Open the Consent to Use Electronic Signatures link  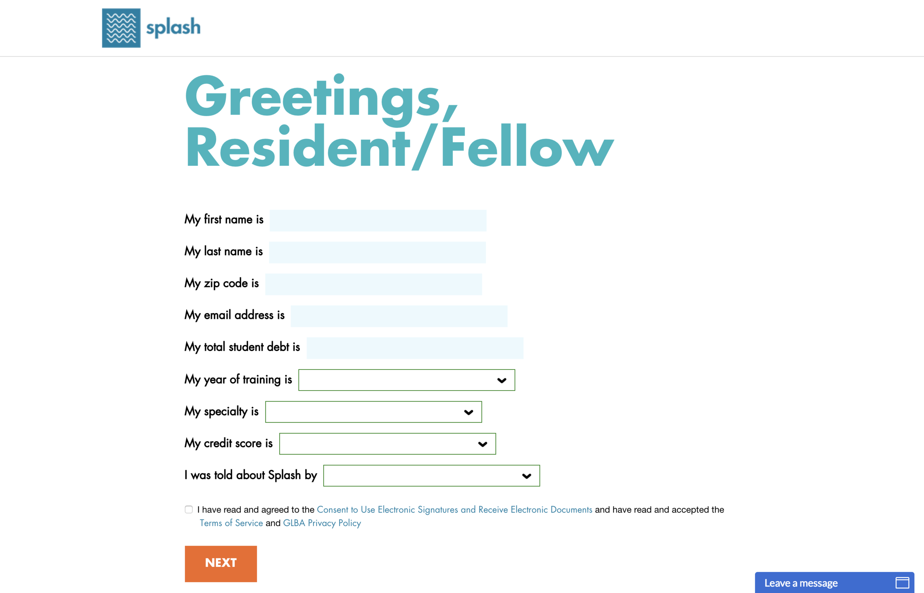click(x=455, y=509)
